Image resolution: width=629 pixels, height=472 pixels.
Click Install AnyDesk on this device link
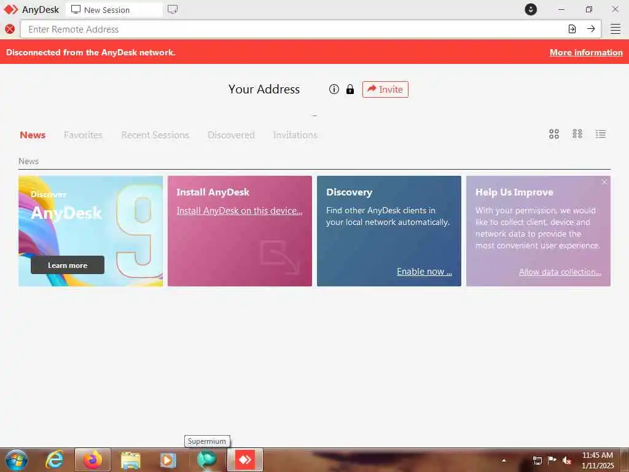tap(240, 210)
